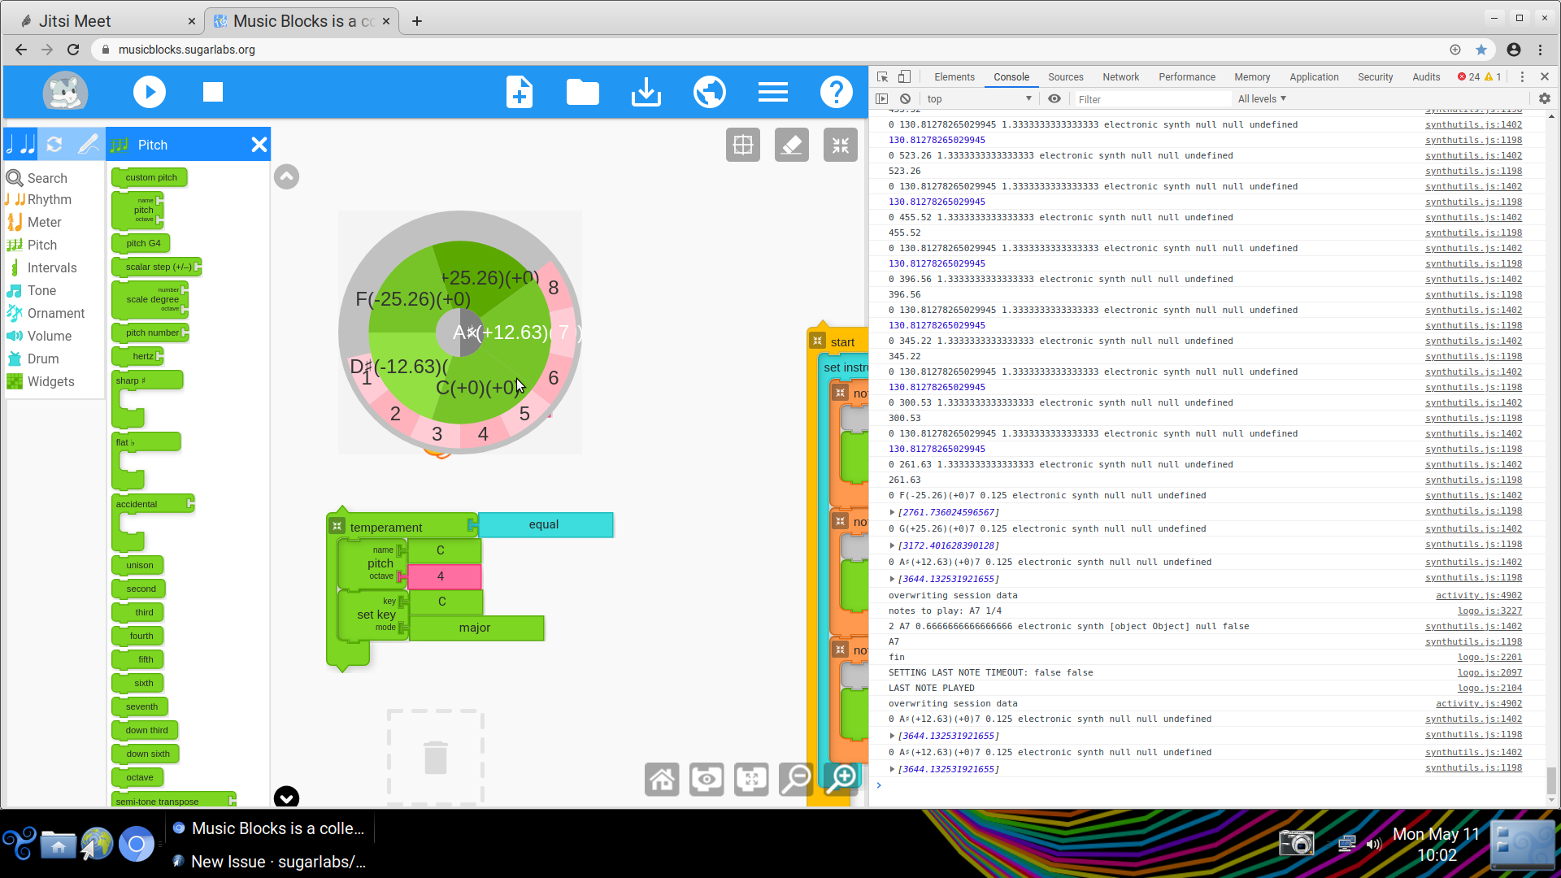
Task: Close the Pitch palette panel
Action: tap(259, 145)
